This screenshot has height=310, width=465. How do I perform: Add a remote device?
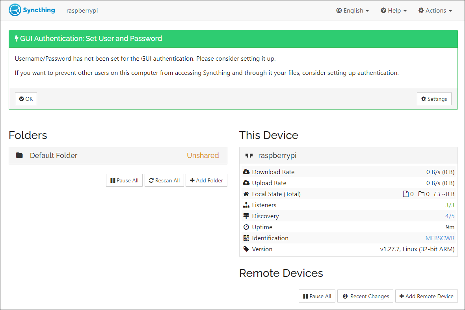click(426, 296)
